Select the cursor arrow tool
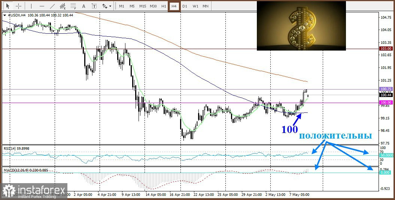The height and width of the screenshot is (200, 395). tap(8, 6)
